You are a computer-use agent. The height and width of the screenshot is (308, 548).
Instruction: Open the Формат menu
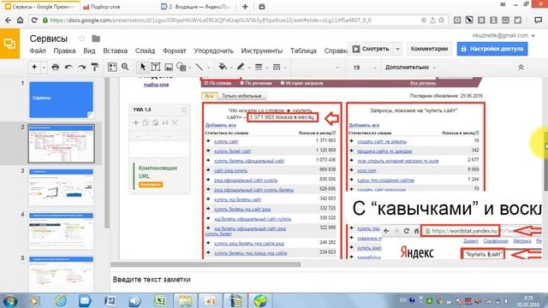pyautogui.click(x=175, y=51)
